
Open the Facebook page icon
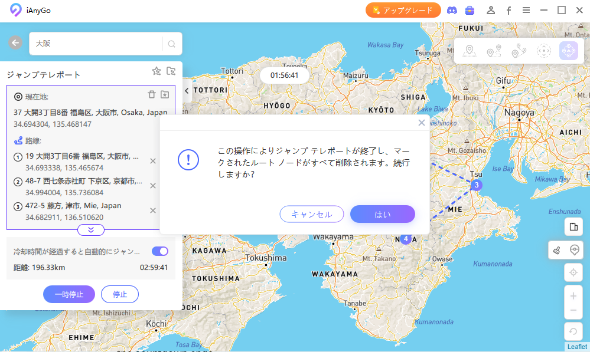coord(508,10)
